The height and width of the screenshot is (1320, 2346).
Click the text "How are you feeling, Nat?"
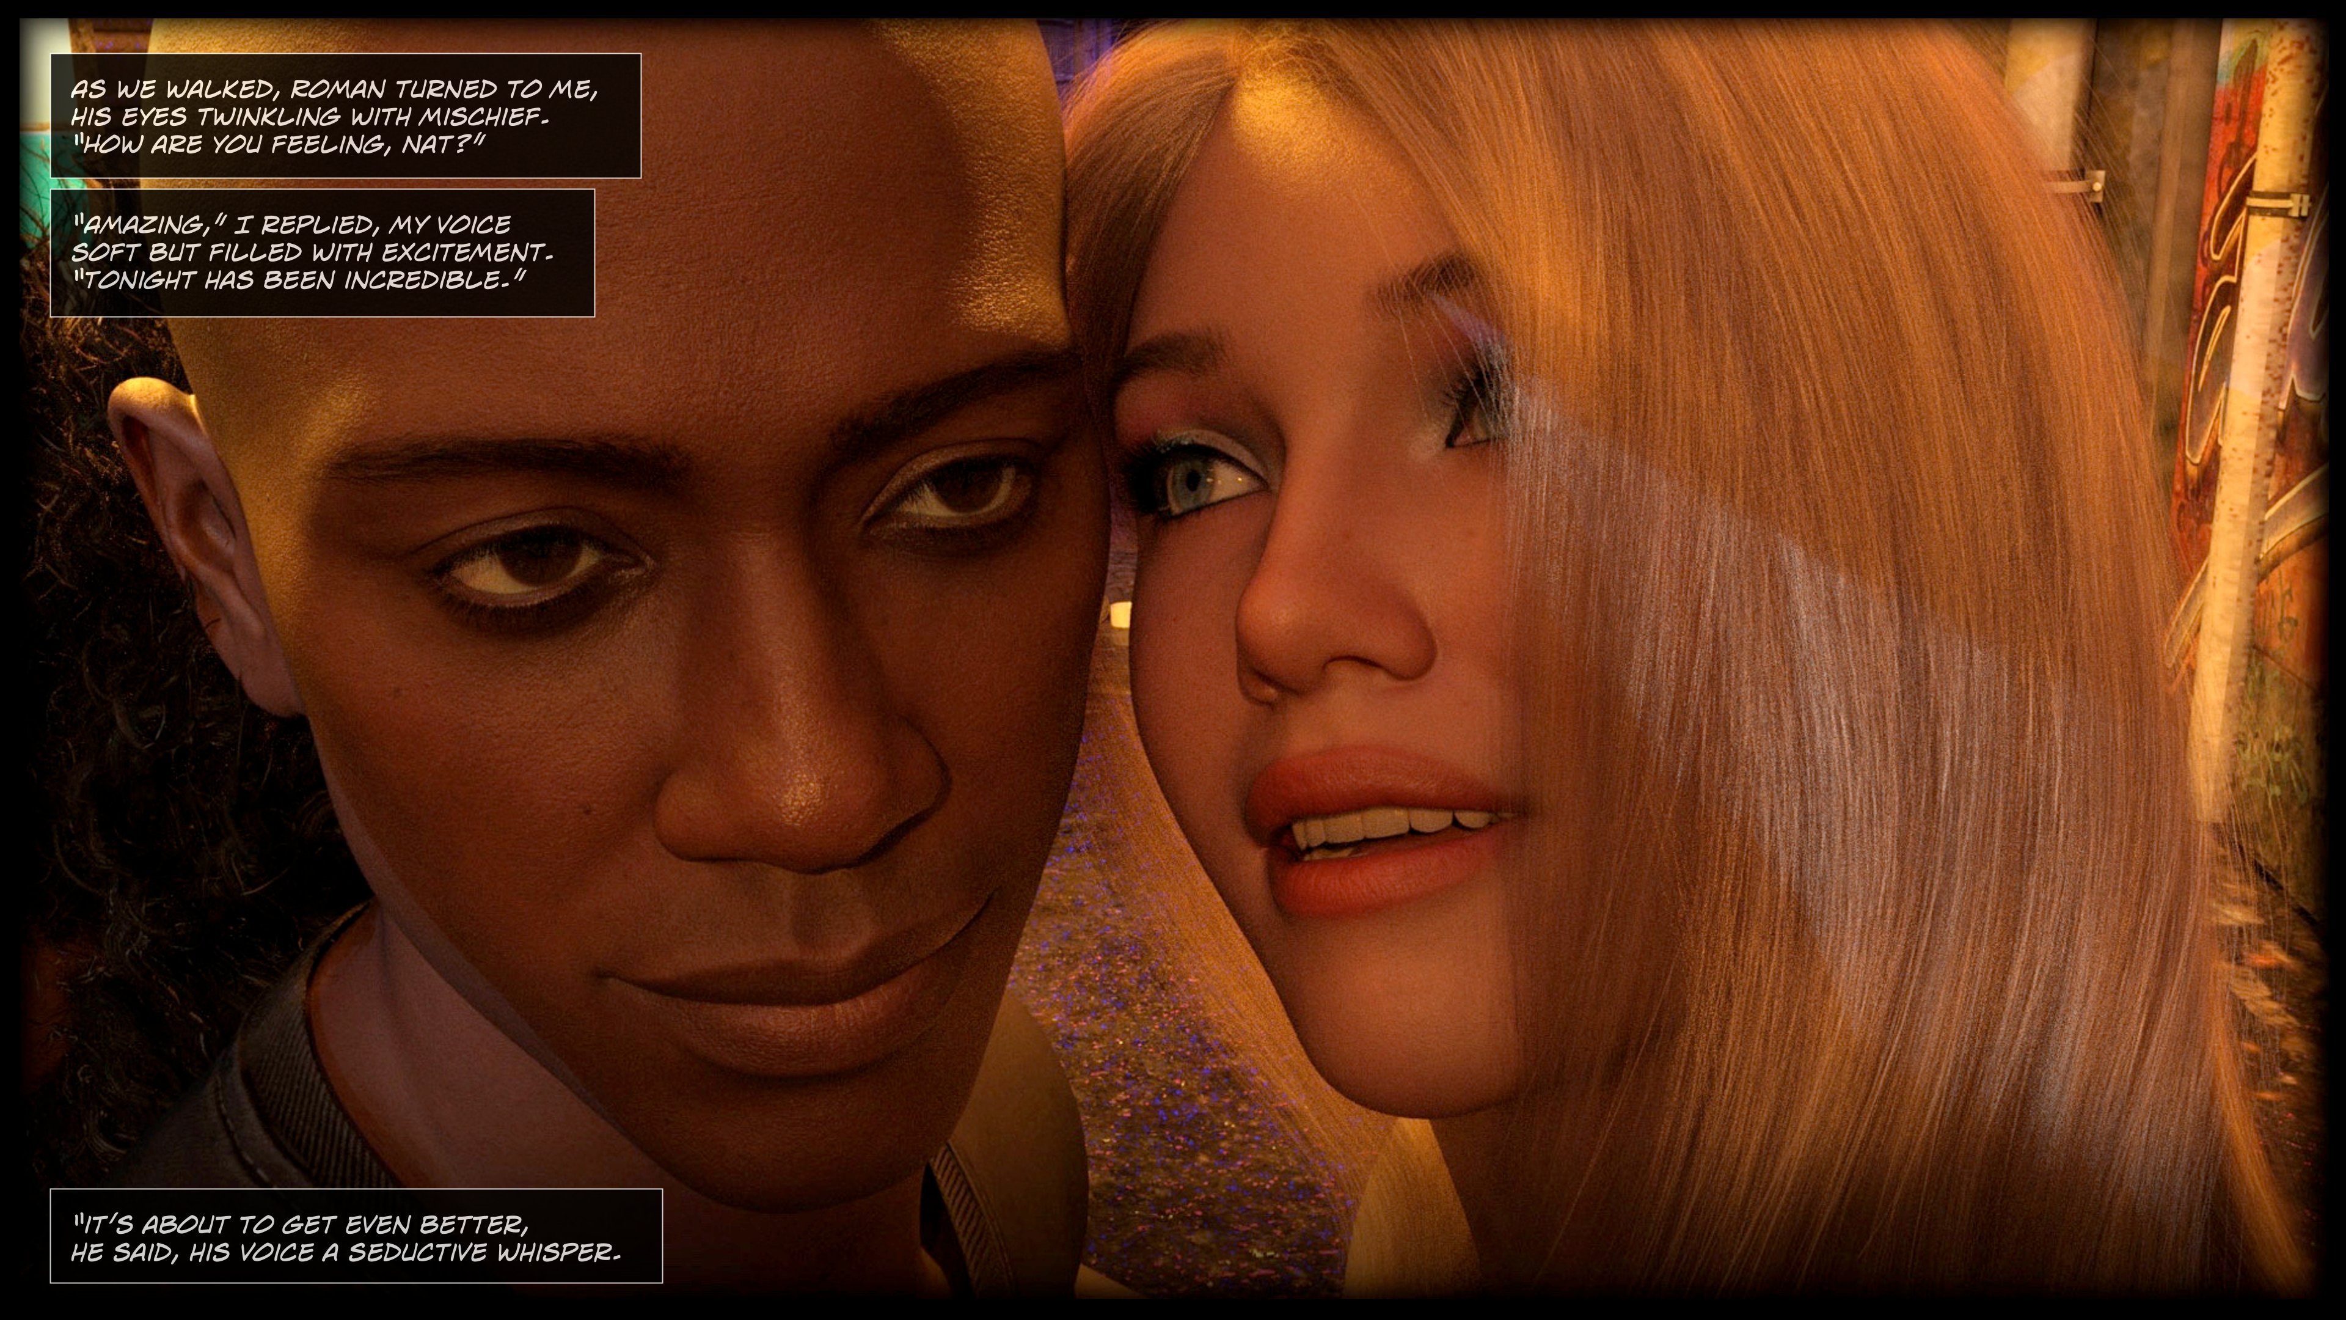click(x=279, y=144)
